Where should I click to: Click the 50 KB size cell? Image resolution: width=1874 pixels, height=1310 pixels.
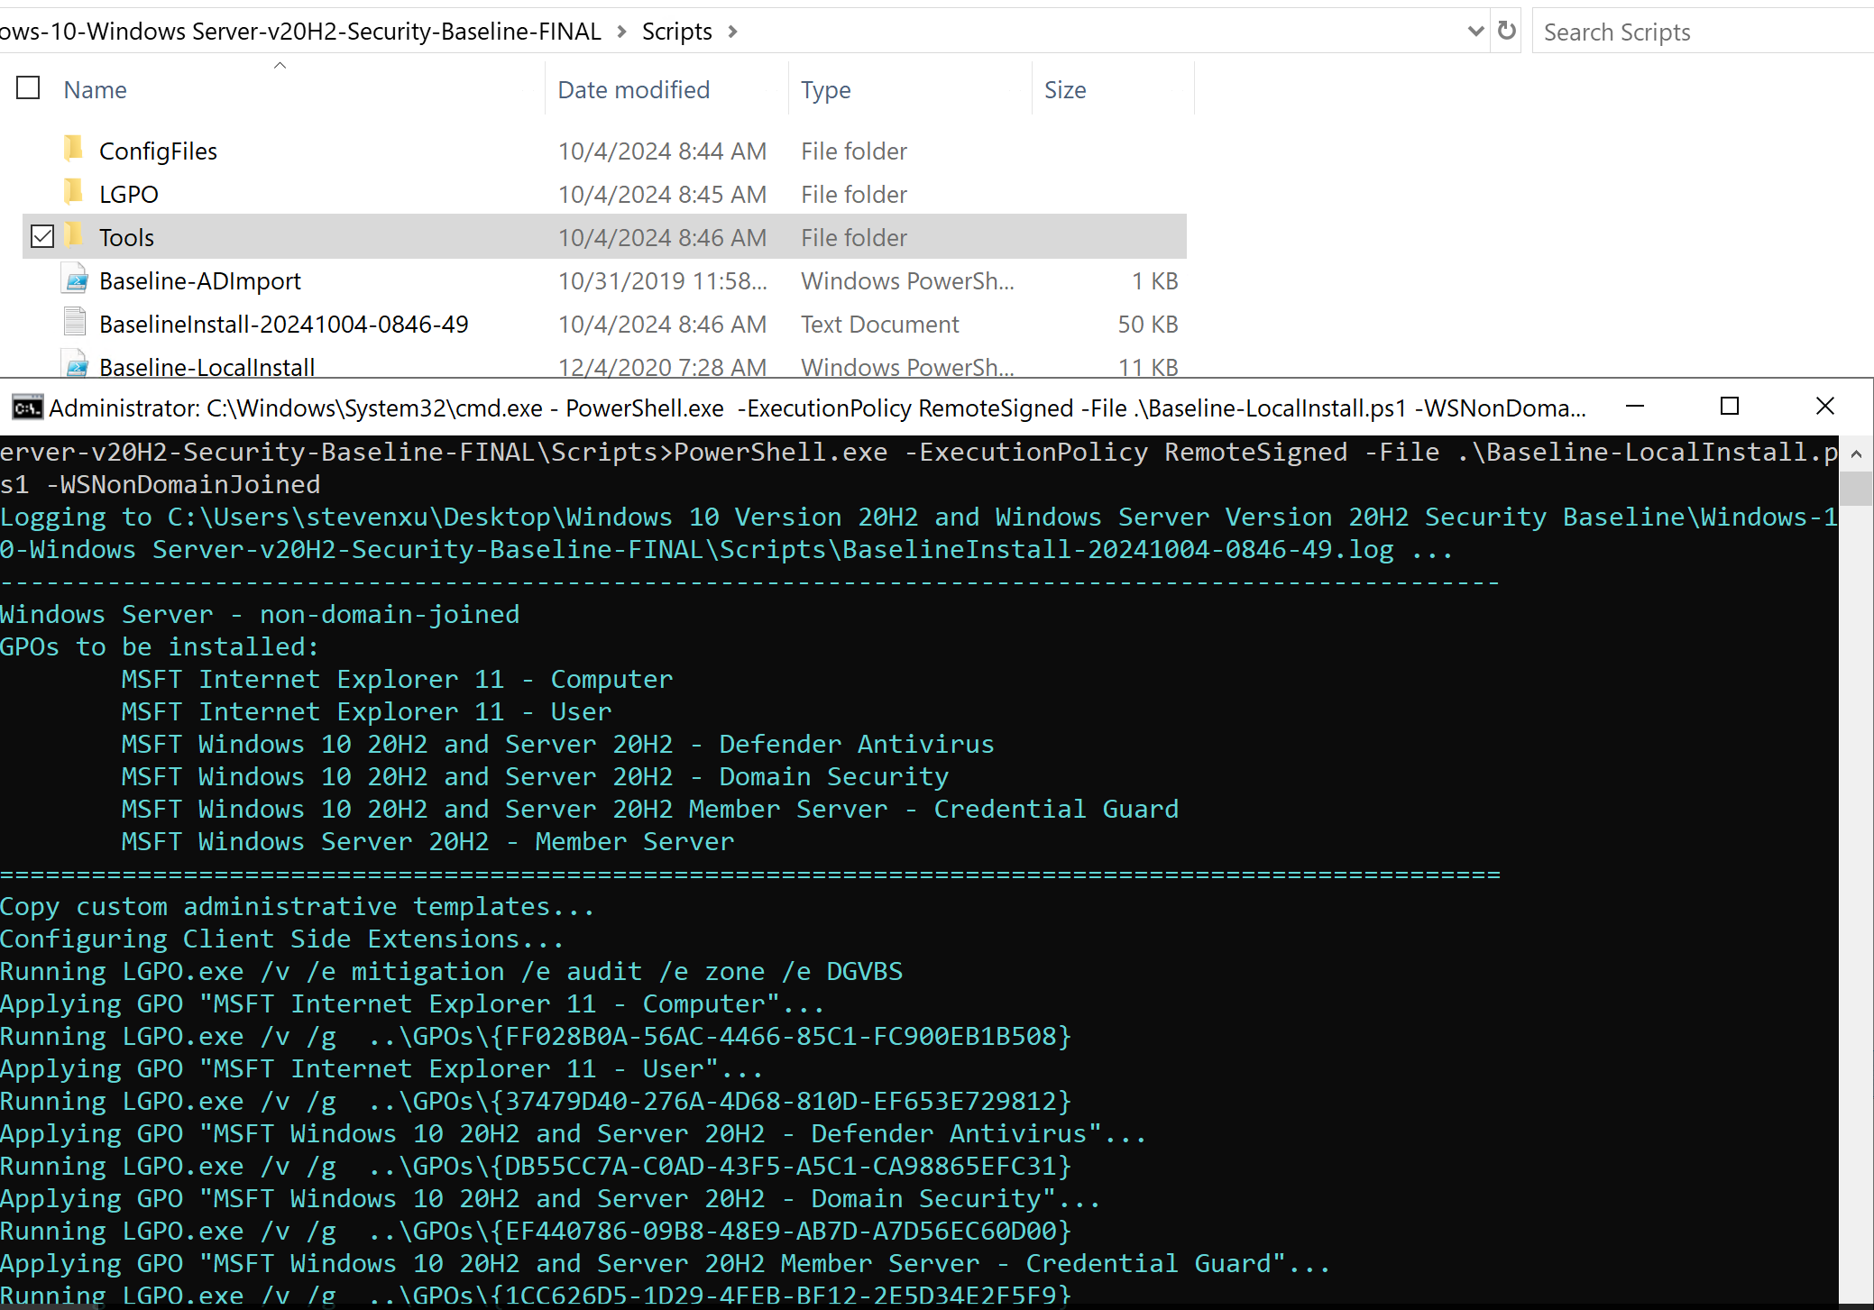tap(1147, 324)
